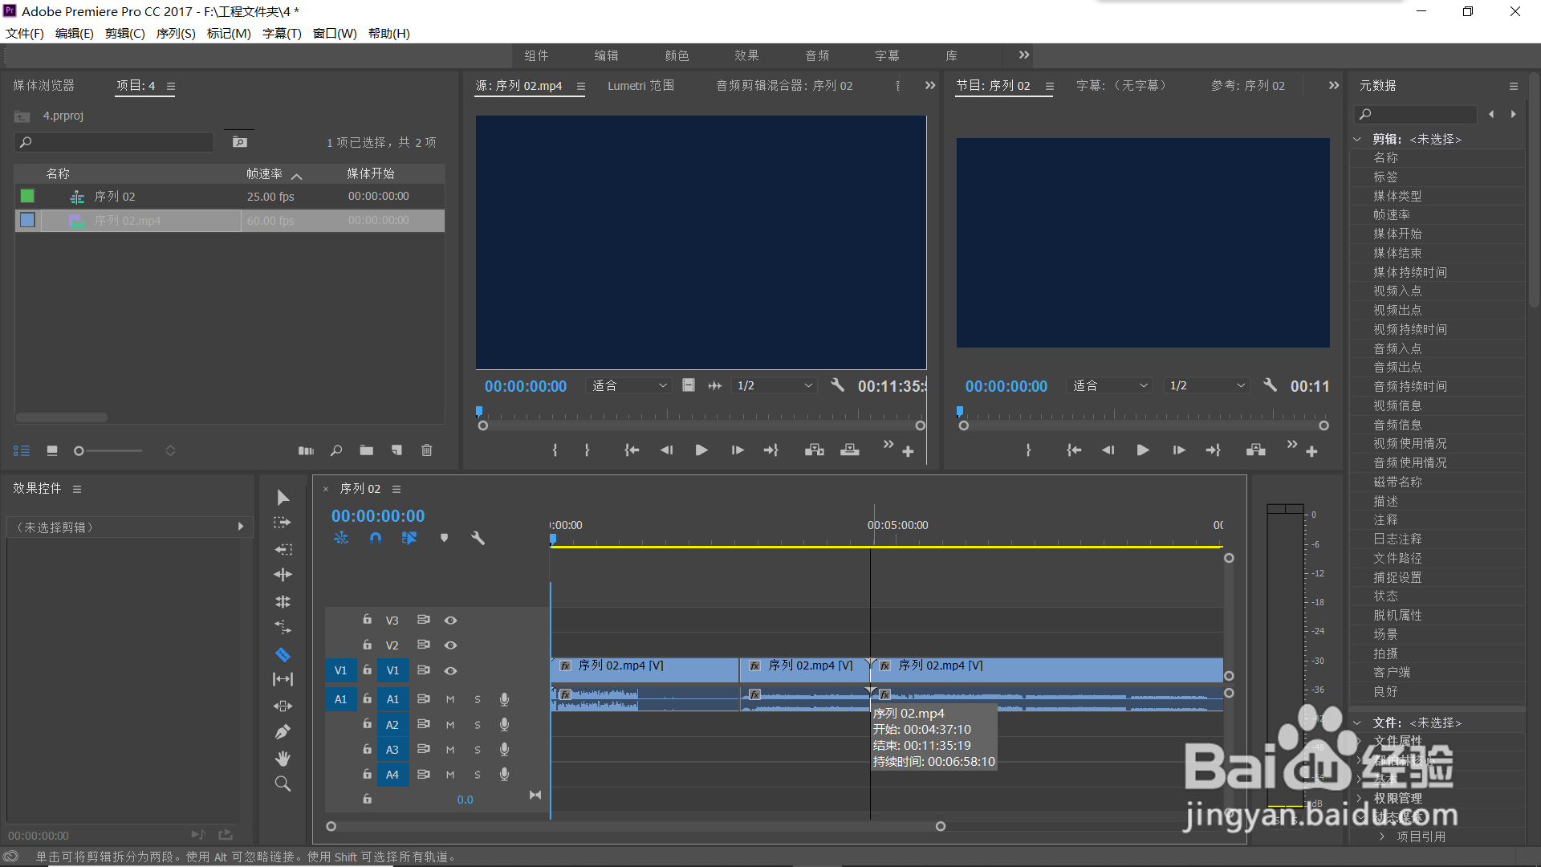Select the Zoom tool magnifier
The width and height of the screenshot is (1541, 867).
tap(283, 784)
